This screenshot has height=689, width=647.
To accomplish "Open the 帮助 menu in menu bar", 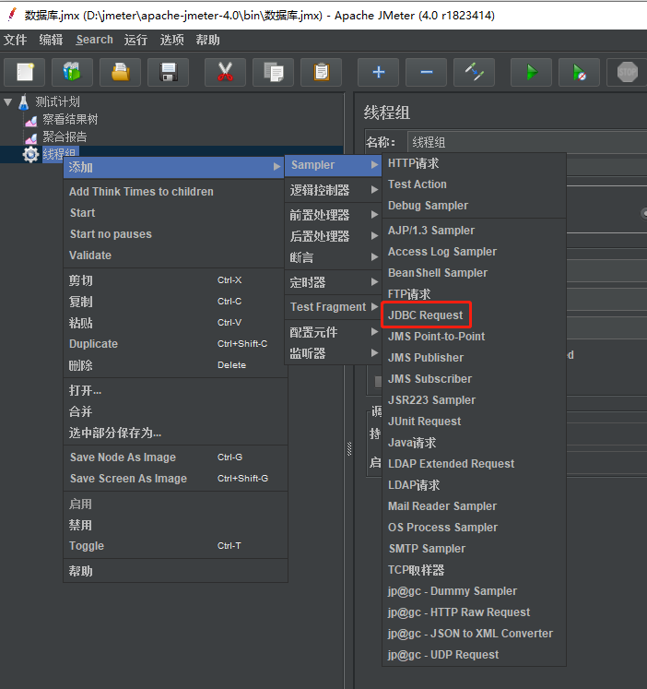I will [207, 40].
